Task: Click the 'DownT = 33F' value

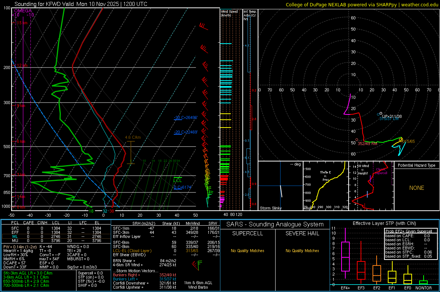Action: [15, 267]
